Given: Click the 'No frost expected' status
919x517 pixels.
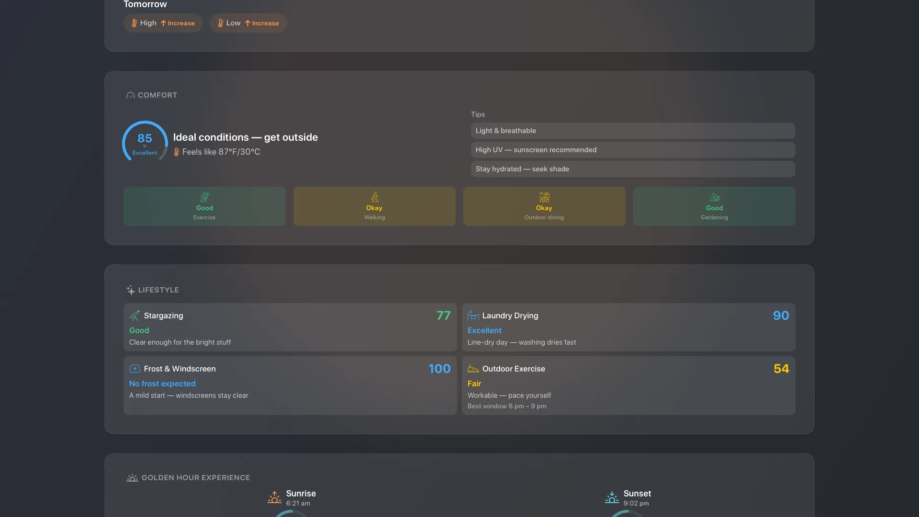Looking at the screenshot, I should [x=162, y=383].
